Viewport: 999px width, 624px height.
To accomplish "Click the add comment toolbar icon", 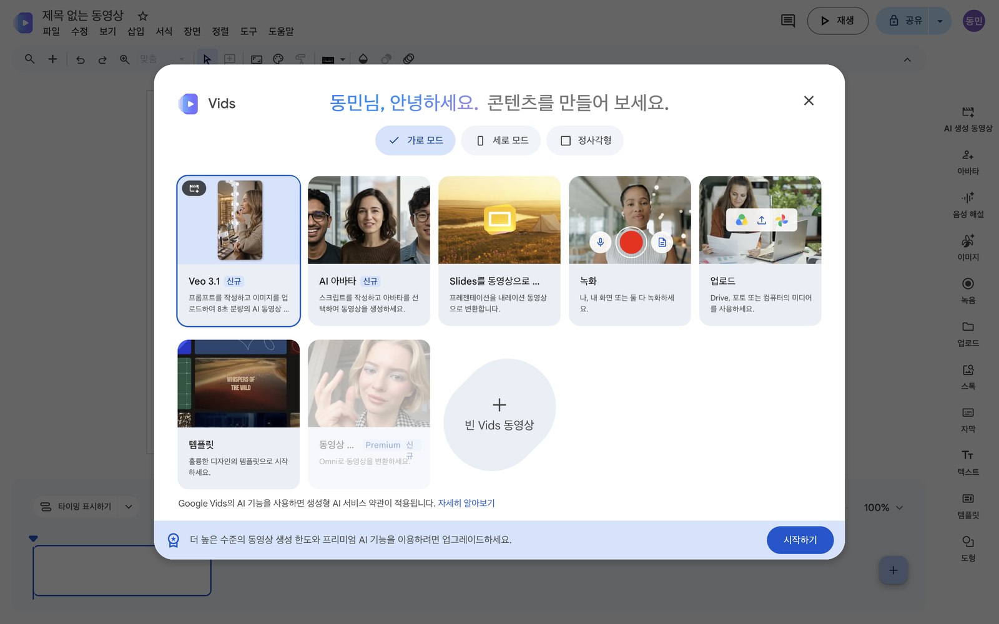I will [x=230, y=59].
